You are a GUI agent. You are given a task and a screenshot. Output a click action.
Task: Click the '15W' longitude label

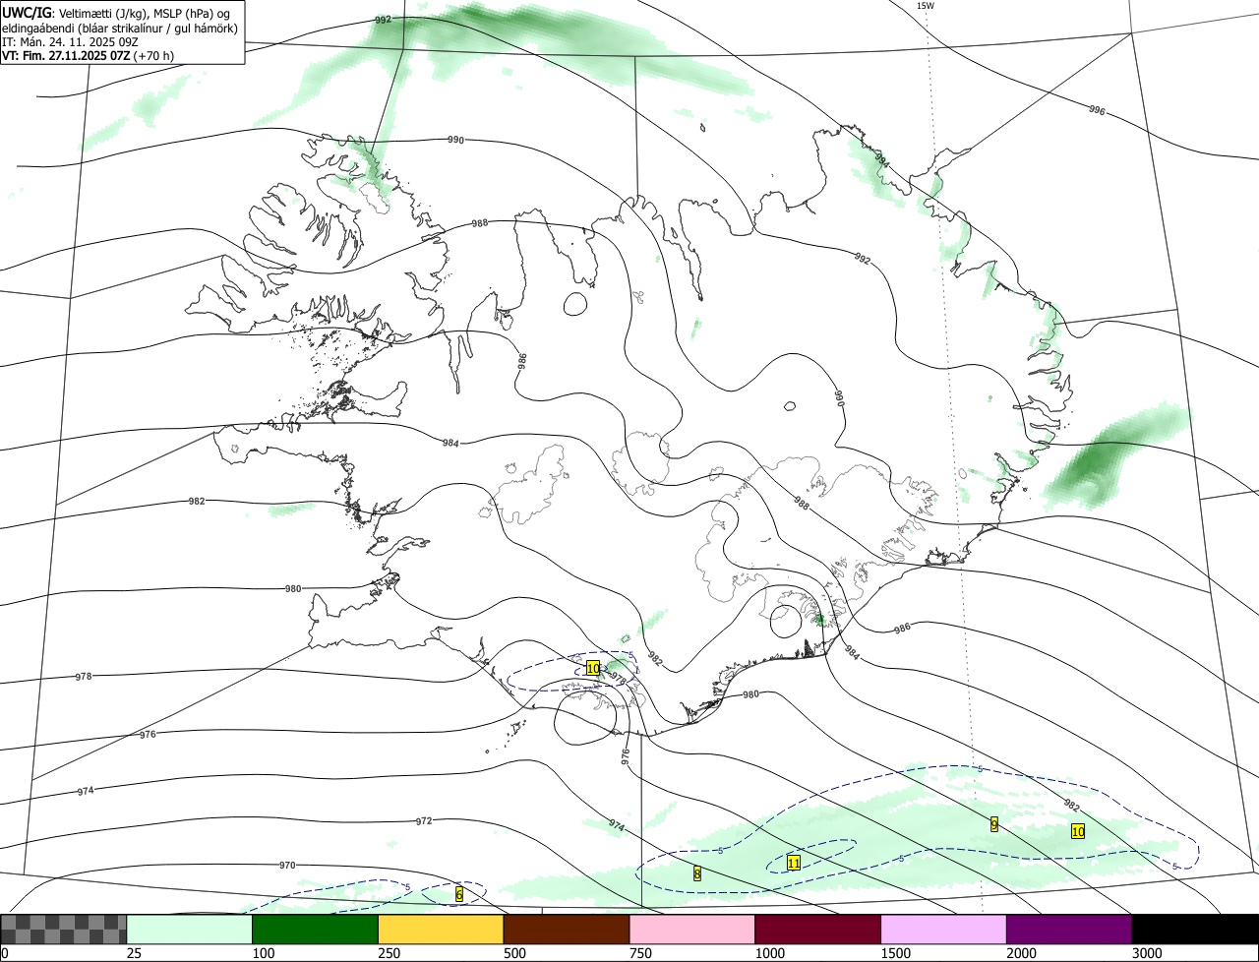(x=926, y=6)
